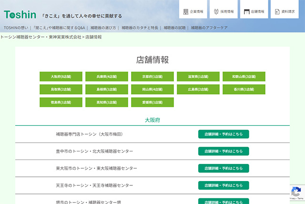Click the 補聴器に関するQ&A navigation link

pyautogui.click(x=60, y=28)
